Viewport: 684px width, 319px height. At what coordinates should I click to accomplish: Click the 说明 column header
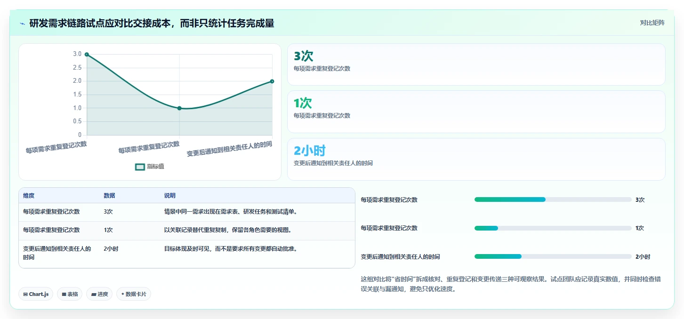pos(169,196)
